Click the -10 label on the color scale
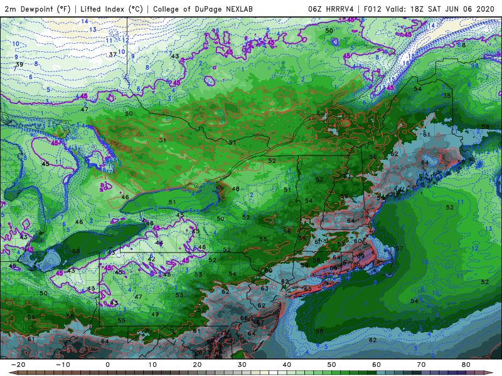The width and height of the screenshot is (502, 376). point(63,365)
